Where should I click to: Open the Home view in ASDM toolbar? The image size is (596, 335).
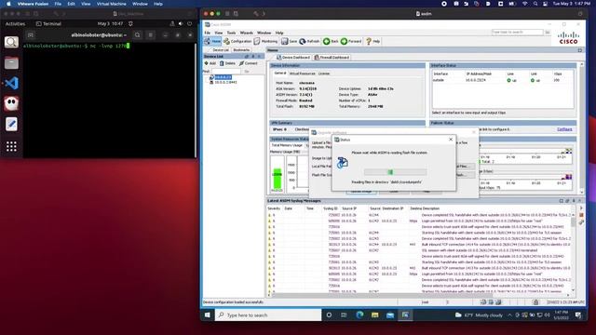pyautogui.click(x=213, y=41)
